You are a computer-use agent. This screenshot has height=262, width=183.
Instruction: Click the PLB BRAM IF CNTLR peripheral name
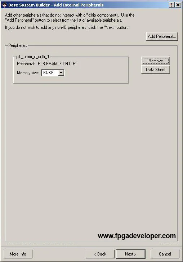coord(57,64)
